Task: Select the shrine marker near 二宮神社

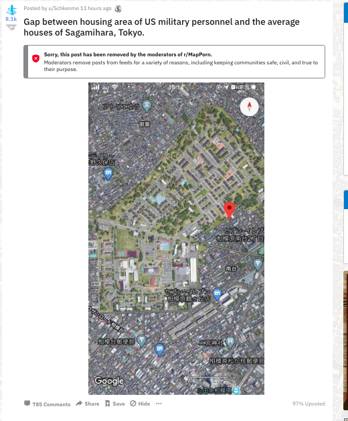Action: pyautogui.click(x=230, y=342)
